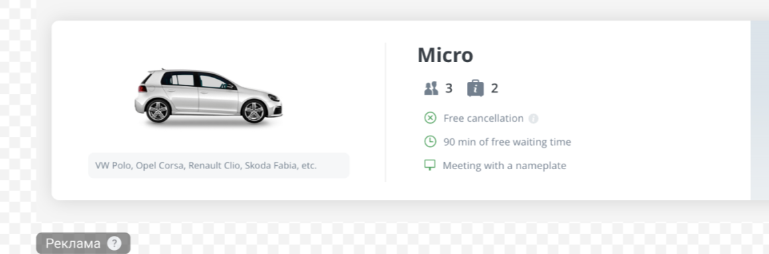Select the Micro car class title

pyautogui.click(x=445, y=55)
